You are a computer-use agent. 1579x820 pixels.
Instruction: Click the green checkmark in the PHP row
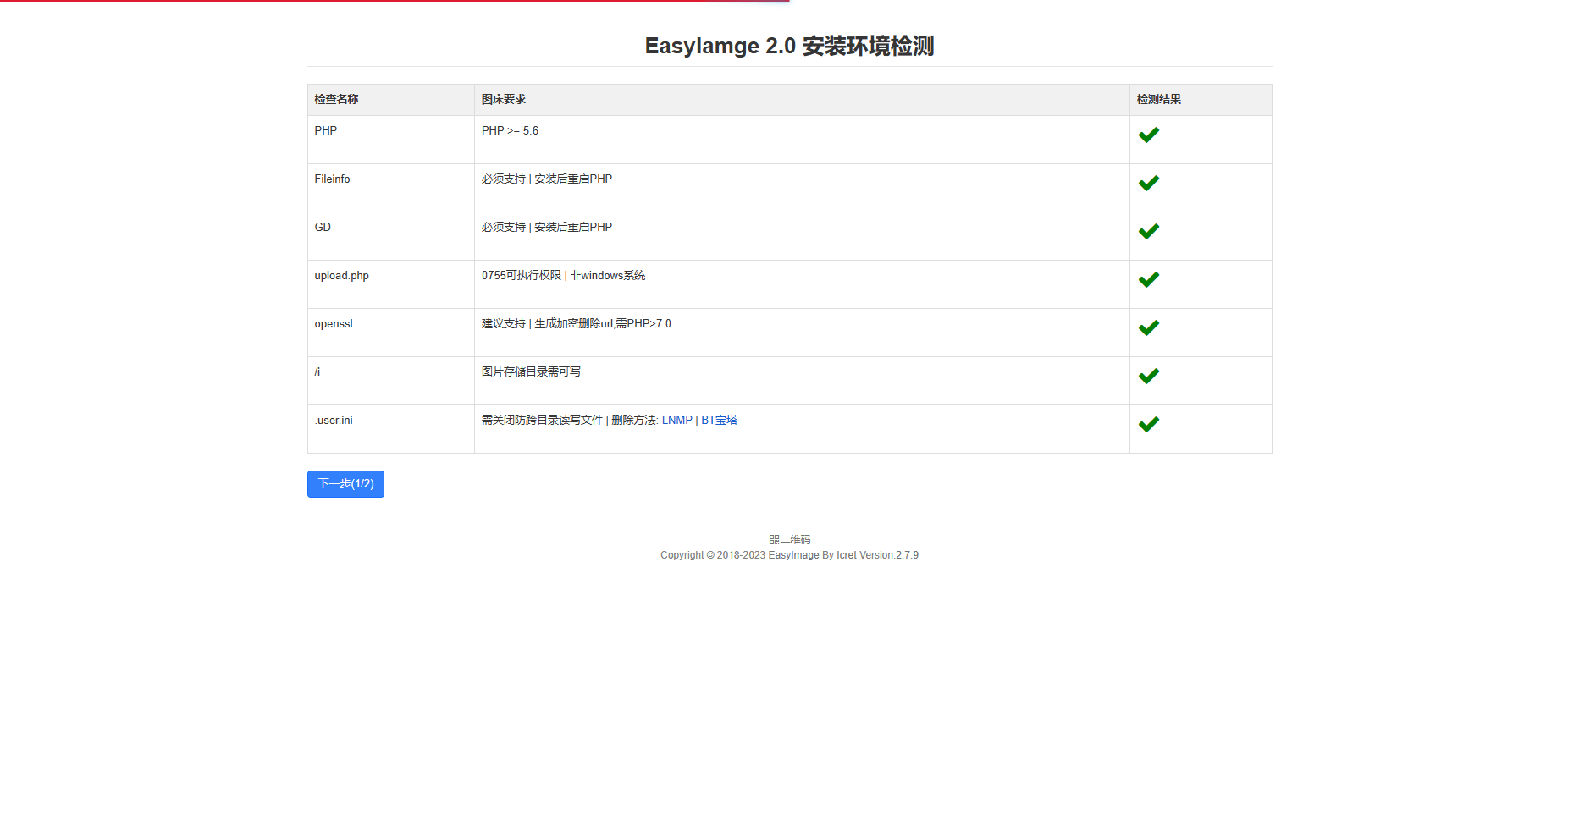click(1148, 135)
